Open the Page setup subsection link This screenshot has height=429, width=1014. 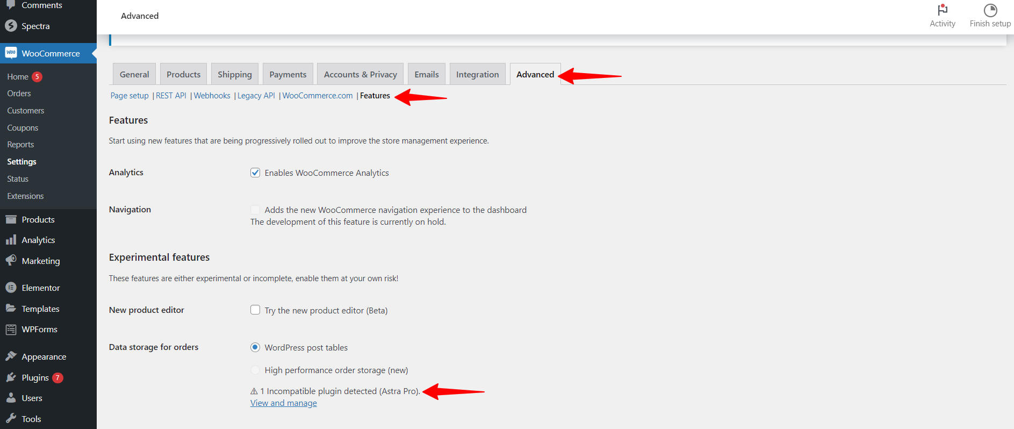click(x=130, y=96)
